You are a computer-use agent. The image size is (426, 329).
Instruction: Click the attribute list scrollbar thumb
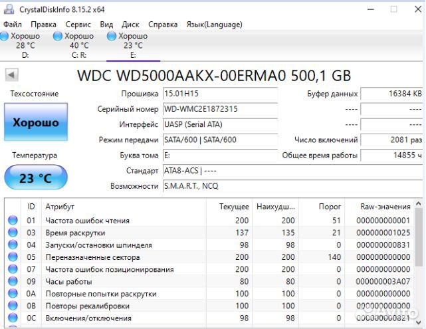[x=419, y=237]
